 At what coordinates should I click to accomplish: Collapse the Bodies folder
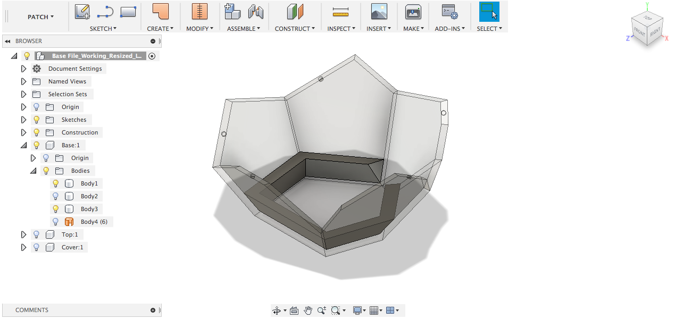(x=33, y=171)
